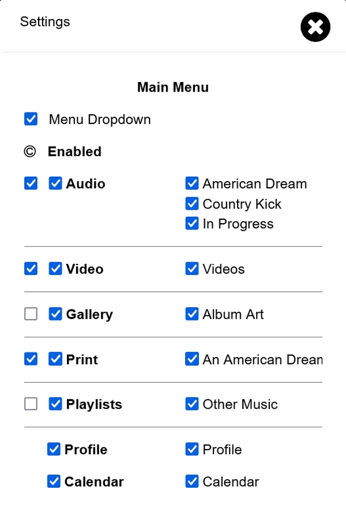Uncheck the Gallery enabled checkbox
The image size is (346, 512).
click(55, 314)
